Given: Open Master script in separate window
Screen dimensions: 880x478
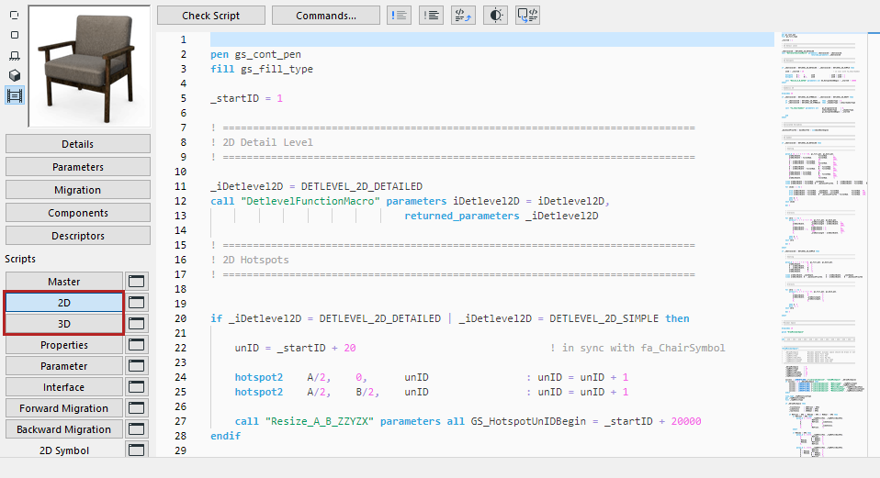Looking at the screenshot, I should pyautogui.click(x=136, y=282).
